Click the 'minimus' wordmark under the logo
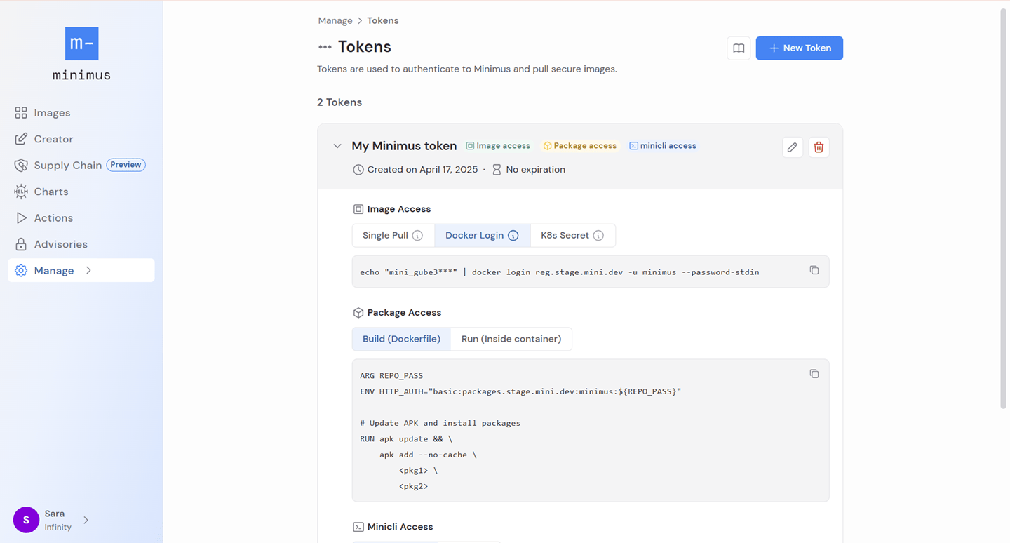Screen dimensions: 1010x543 point(81,75)
